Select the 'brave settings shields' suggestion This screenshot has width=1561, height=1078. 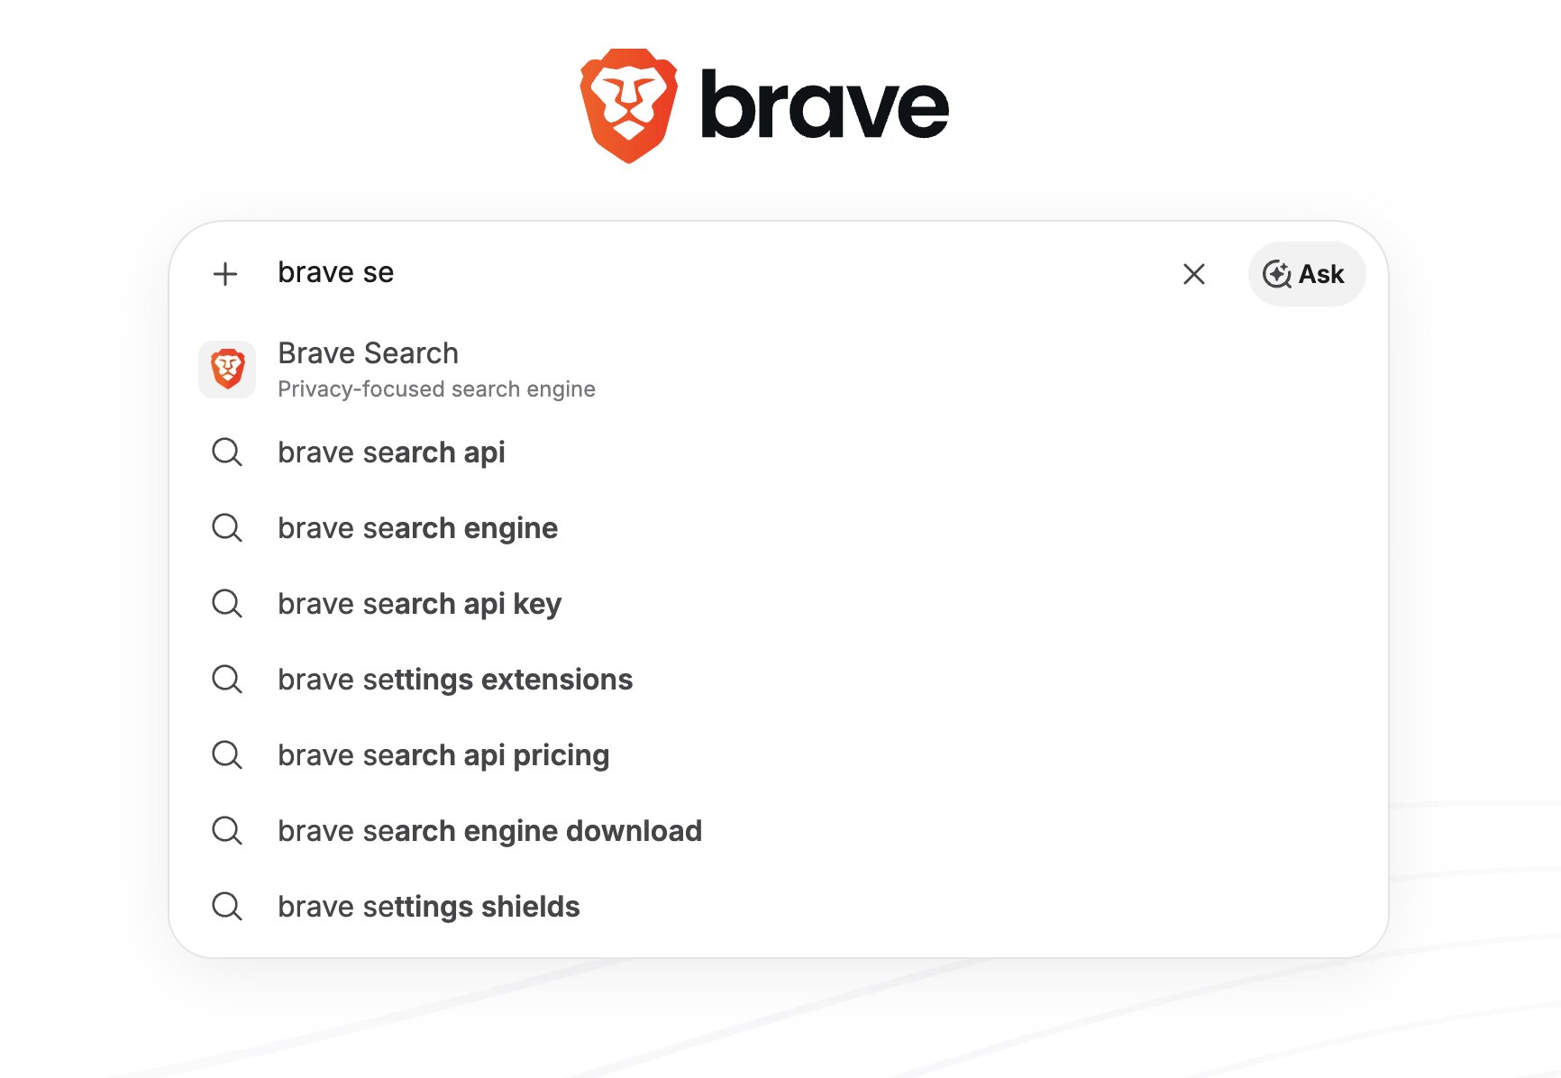pyautogui.click(x=428, y=907)
